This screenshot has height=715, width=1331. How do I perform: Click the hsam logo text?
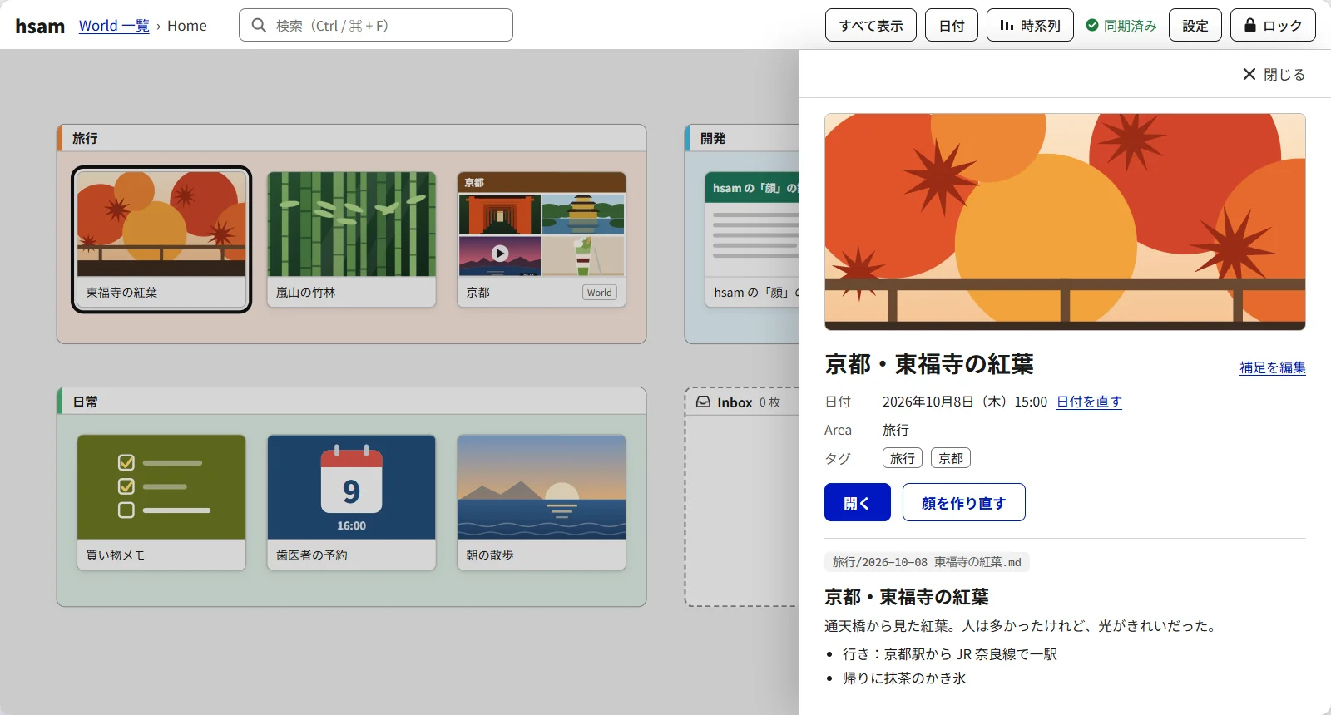(x=40, y=26)
